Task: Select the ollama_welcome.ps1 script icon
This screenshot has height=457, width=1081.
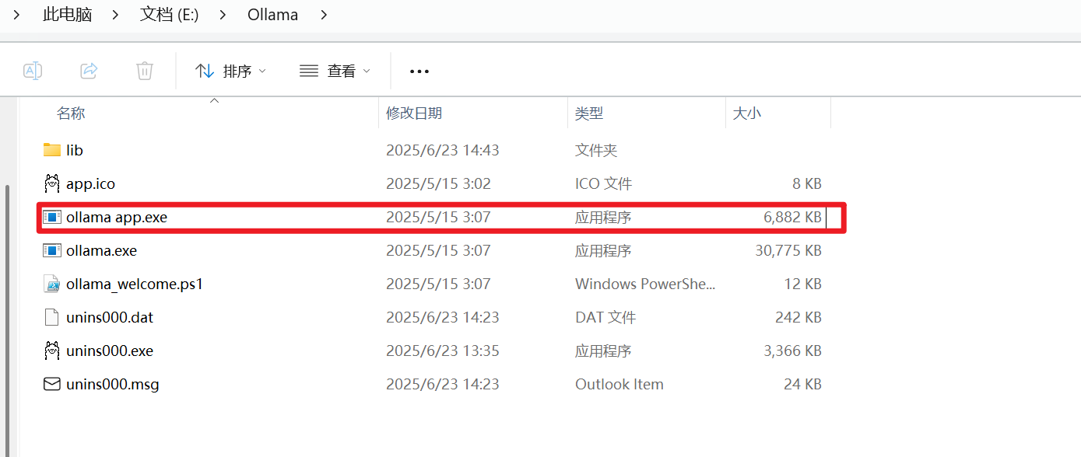Action: point(52,284)
